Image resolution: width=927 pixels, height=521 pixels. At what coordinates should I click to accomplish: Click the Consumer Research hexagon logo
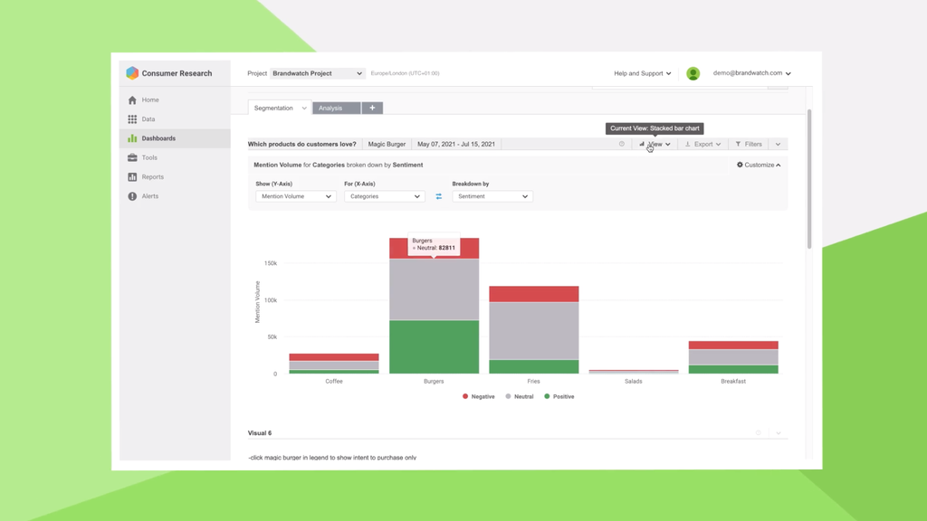click(x=132, y=73)
